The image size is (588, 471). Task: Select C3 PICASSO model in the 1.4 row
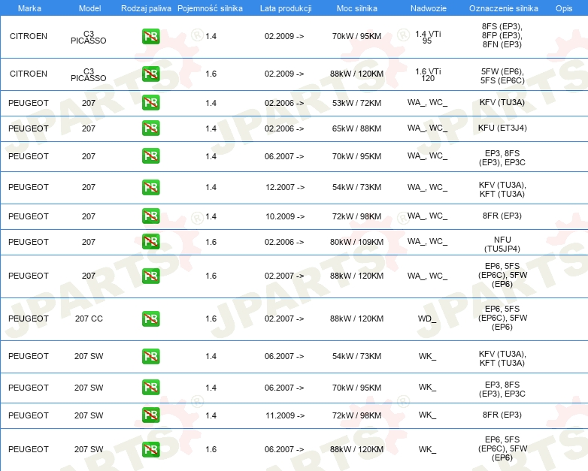(89, 37)
